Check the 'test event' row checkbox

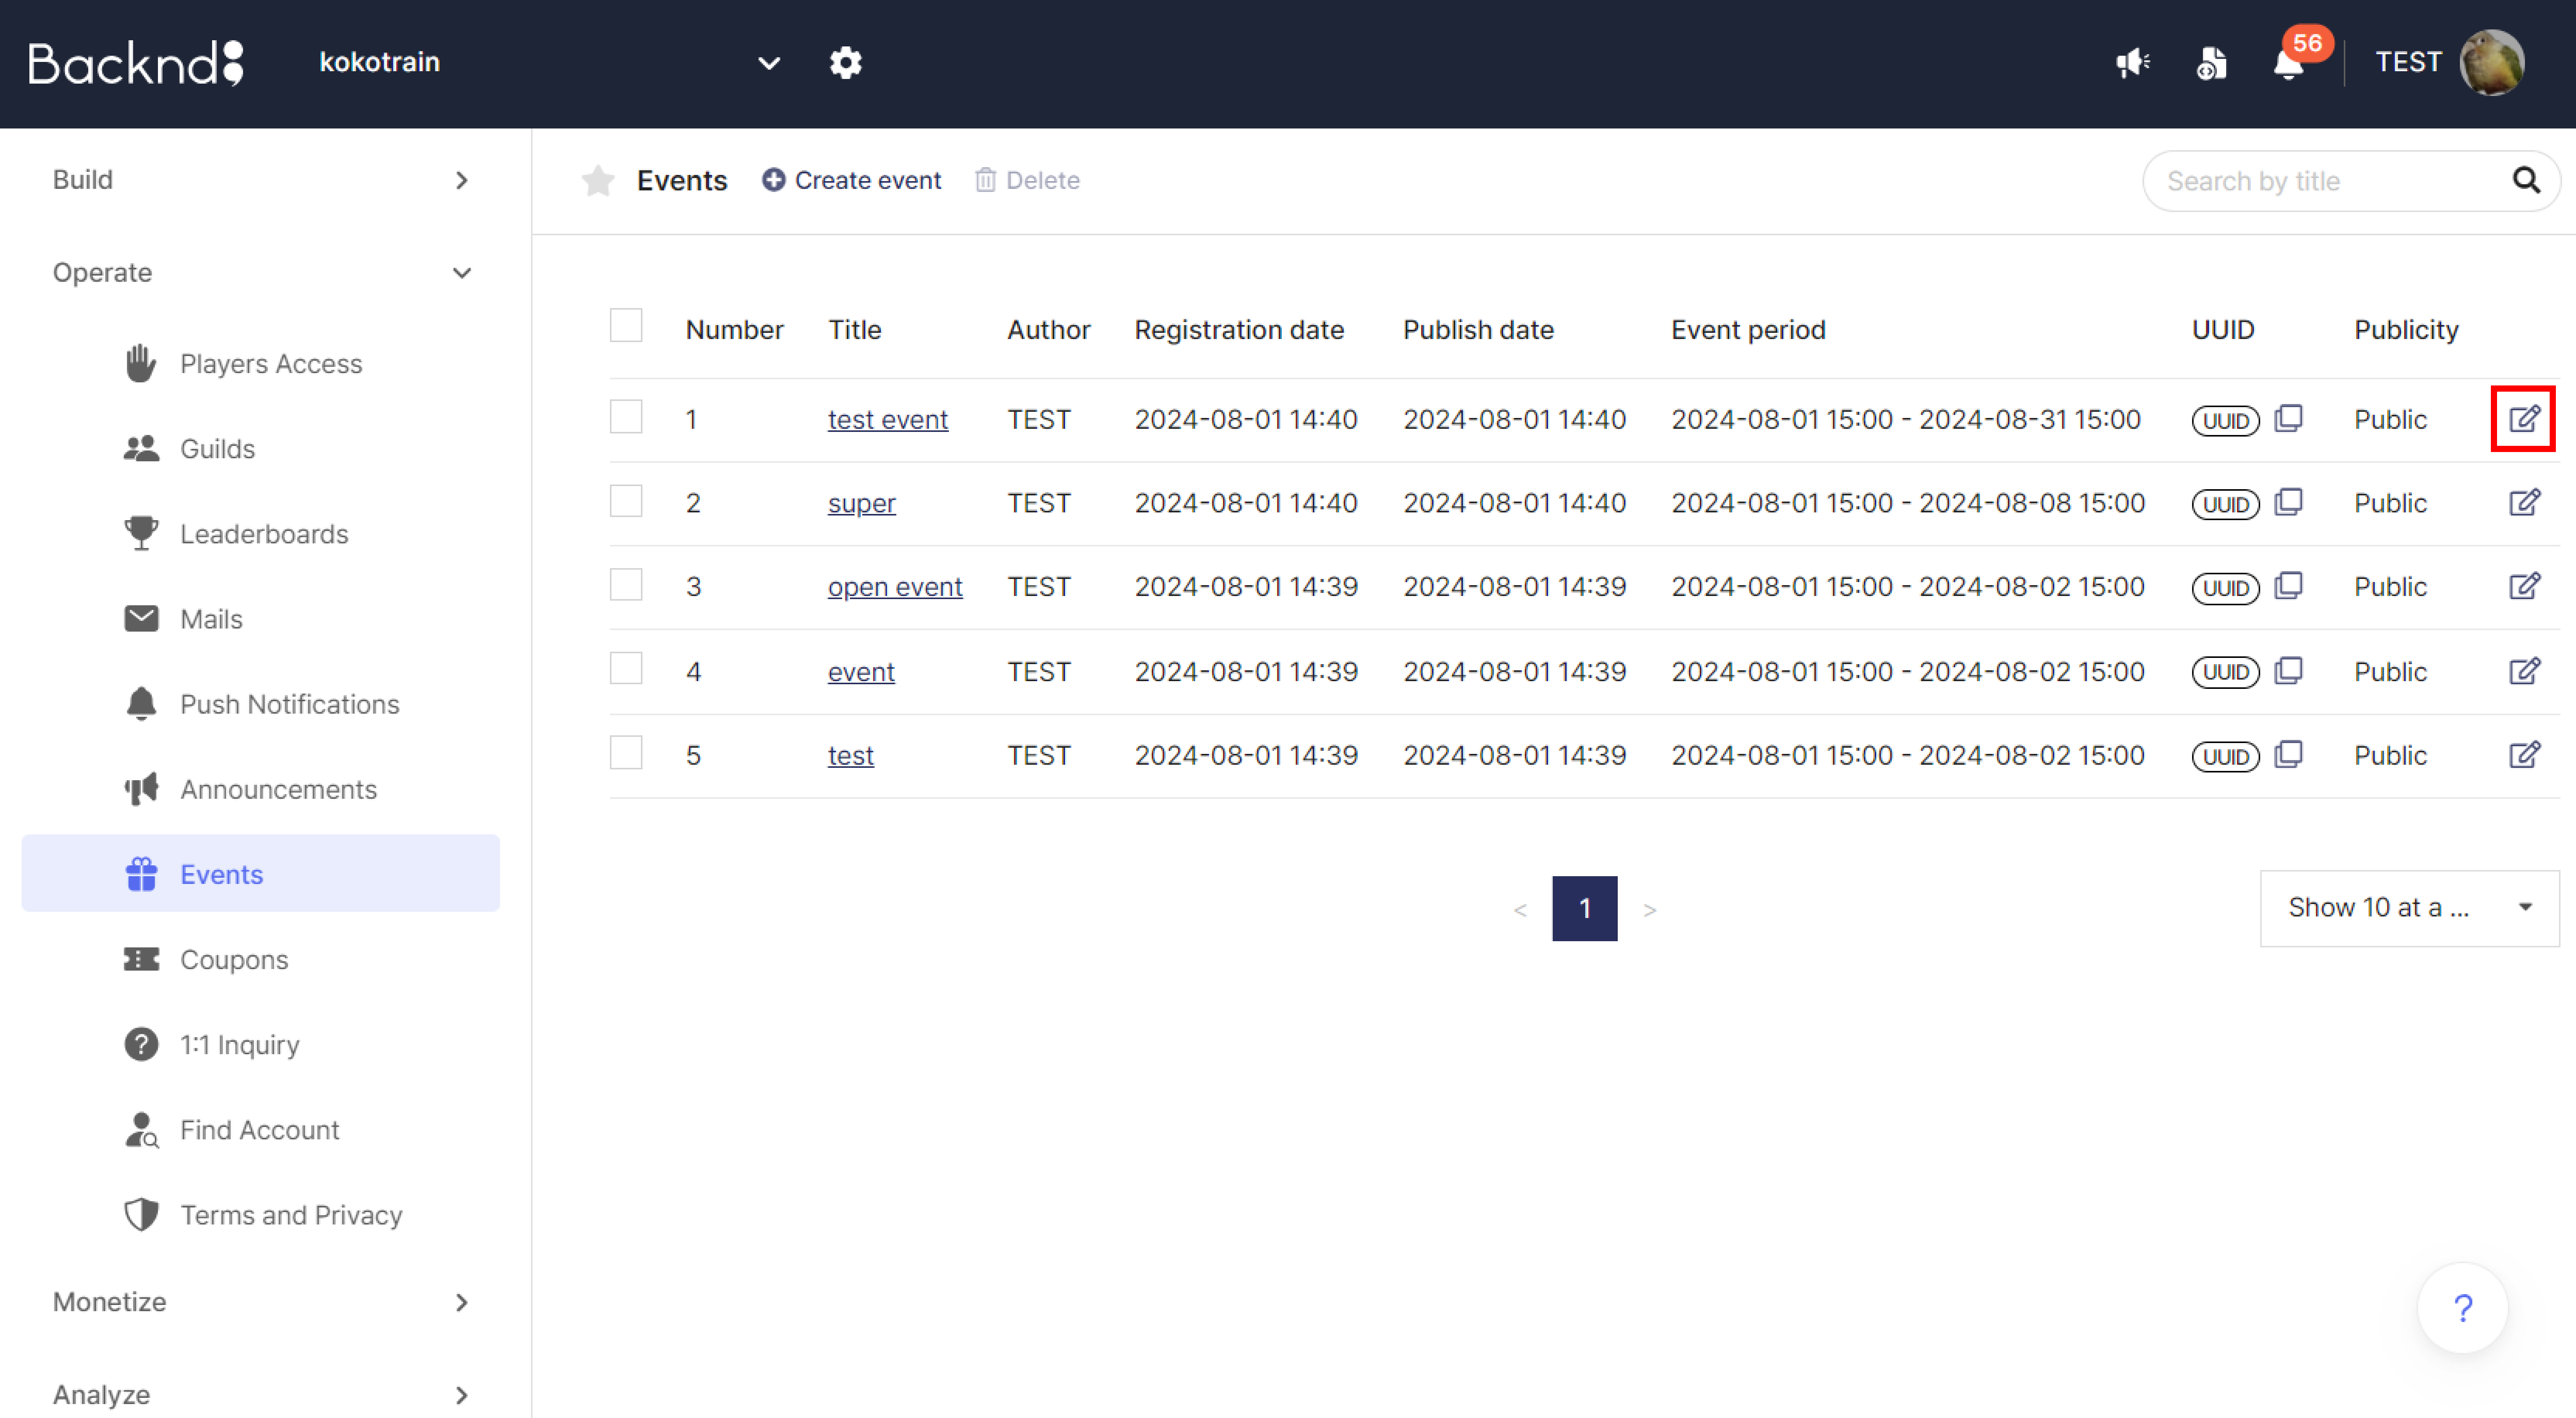[626, 417]
